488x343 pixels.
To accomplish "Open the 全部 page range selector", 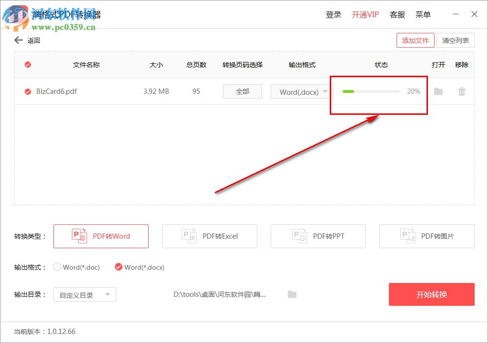I will pos(242,91).
